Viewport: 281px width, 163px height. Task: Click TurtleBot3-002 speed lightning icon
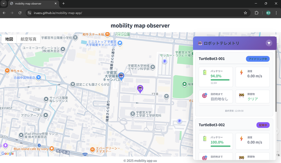tap(241, 139)
